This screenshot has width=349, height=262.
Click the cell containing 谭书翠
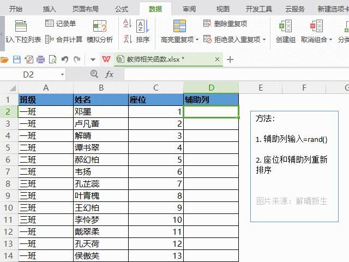pyautogui.click(x=101, y=148)
